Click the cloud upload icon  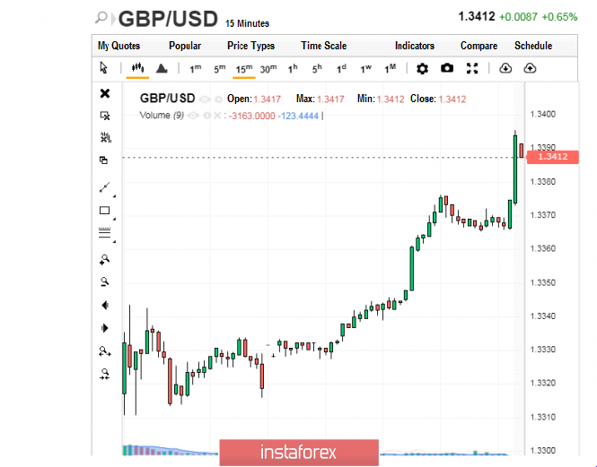click(x=530, y=68)
